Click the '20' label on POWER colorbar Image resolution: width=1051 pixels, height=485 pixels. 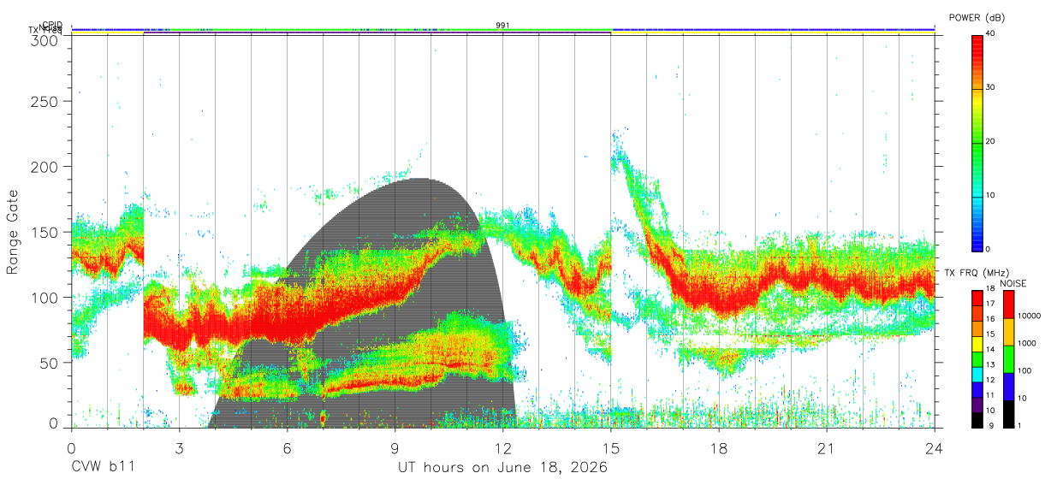coord(989,142)
